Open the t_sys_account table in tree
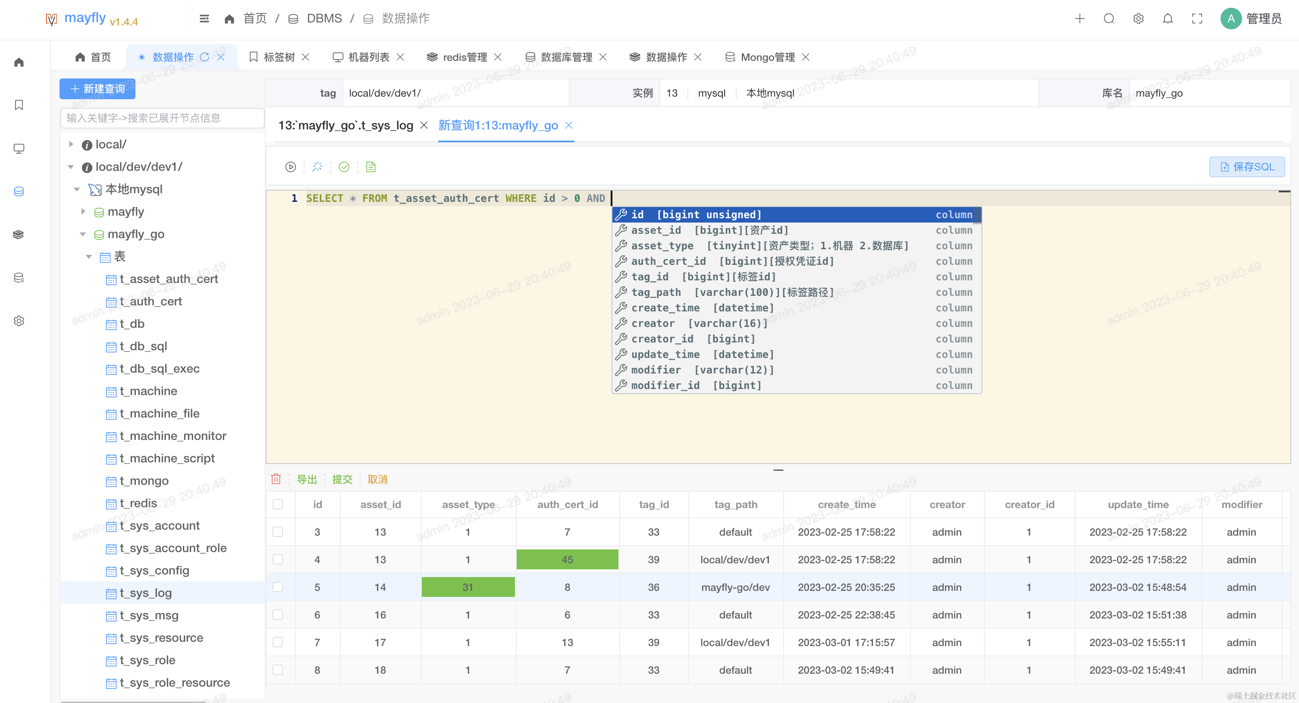 coord(159,525)
